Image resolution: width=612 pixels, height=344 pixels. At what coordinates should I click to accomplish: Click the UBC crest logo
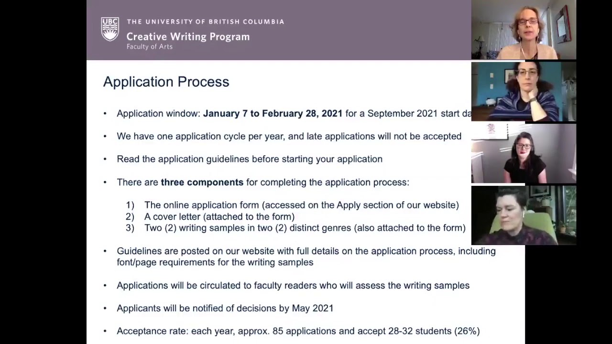pyautogui.click(x=110, y=29)
